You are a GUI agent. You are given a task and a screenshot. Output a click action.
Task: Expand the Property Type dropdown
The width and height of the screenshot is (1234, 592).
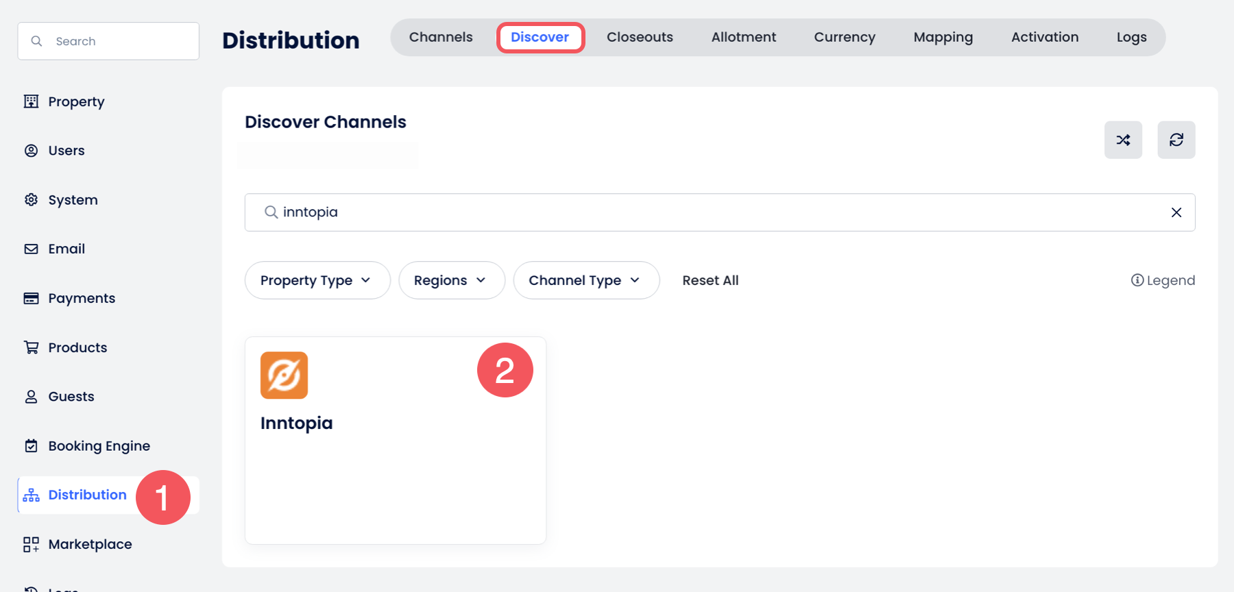(x=317, y=280)
